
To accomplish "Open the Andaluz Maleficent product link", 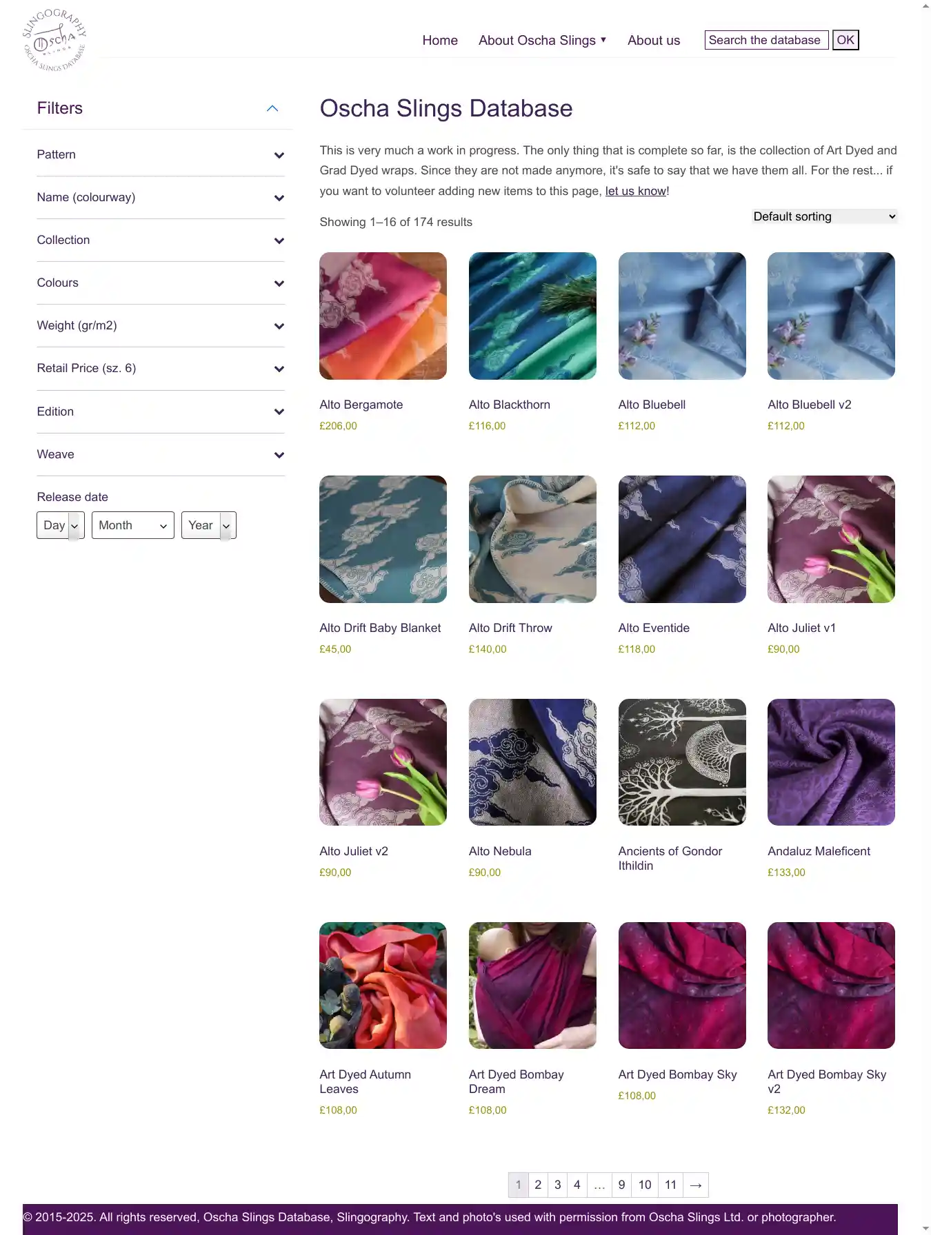I will tap(819, 851).
